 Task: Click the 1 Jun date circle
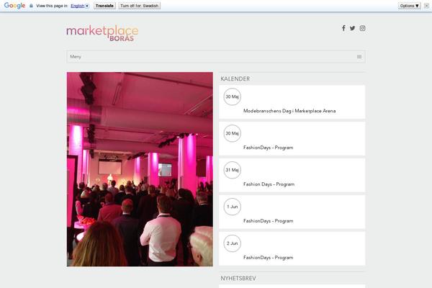[x=232, y=207]
